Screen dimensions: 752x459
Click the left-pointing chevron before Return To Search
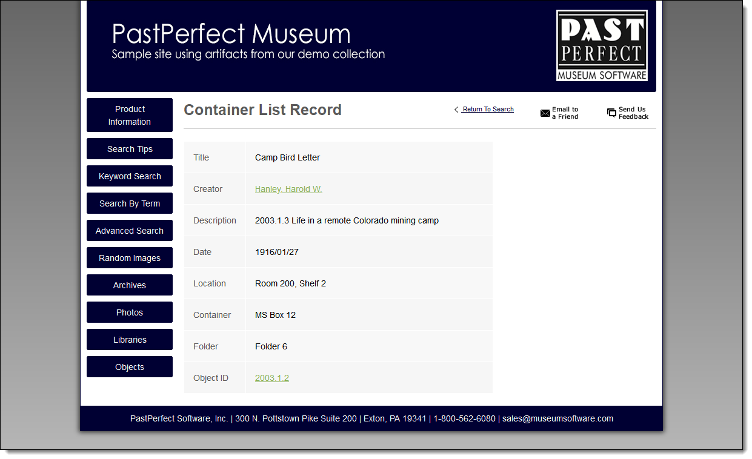tap(456, 110)
